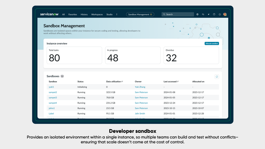Open the yuki1 sandbox link
Image resolution: width=265 pixels, height=149 pixels.
click(x=51, y=87)
